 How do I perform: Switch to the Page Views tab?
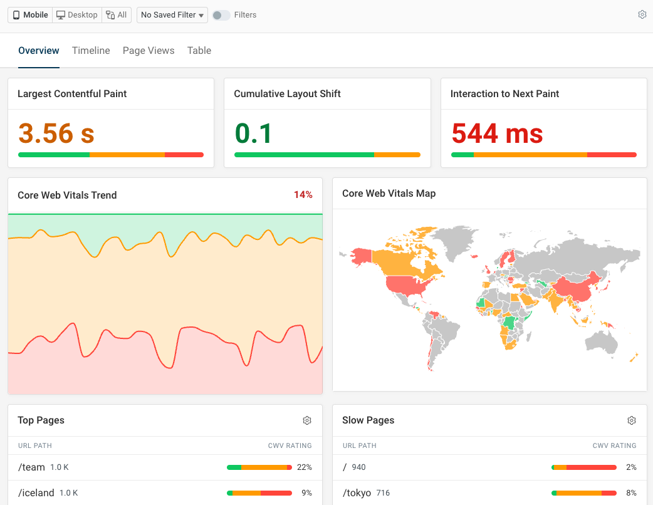tap(149, 51)
